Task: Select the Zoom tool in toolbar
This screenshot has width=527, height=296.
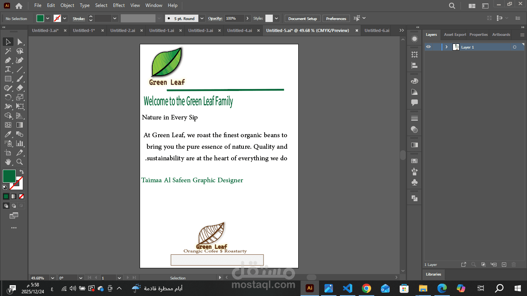Action: (20, 162)
